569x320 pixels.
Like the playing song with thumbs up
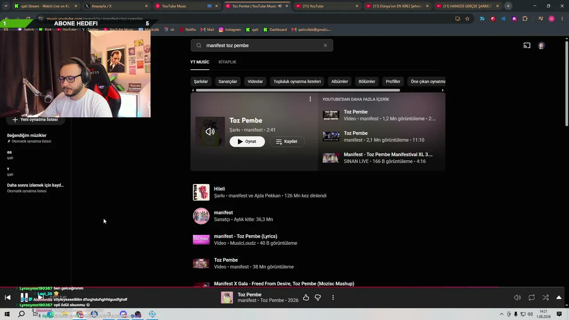pos(306,298)
